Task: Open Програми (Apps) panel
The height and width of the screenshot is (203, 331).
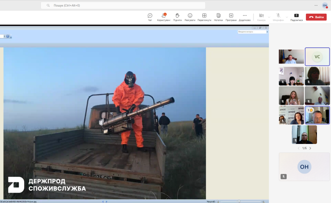Action: (231, 17)
